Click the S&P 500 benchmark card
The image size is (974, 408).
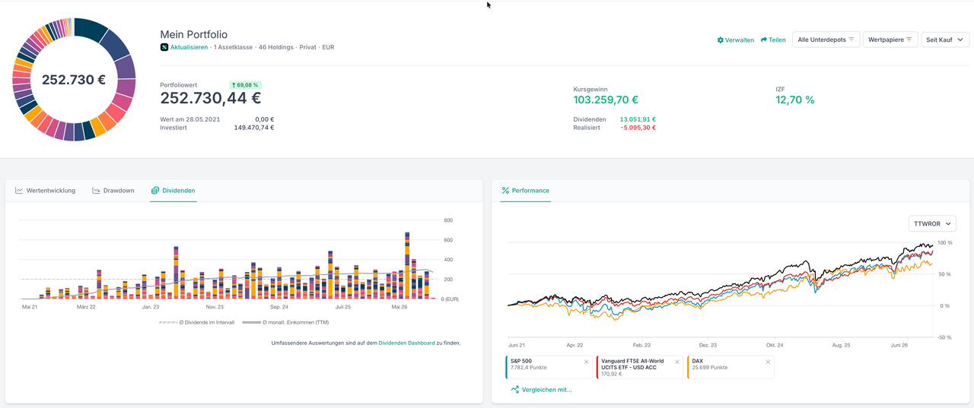click(549, 367)
